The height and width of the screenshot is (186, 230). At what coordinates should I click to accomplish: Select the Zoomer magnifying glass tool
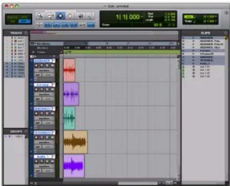click(x=40, y=16)
